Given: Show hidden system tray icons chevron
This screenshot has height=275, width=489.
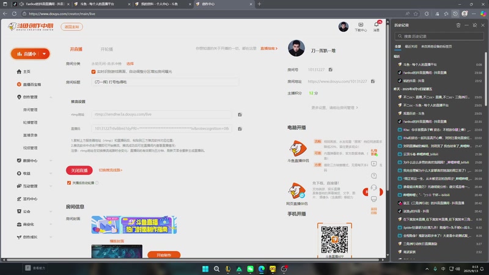Looking at the screenshot, I should click(427, 269).
